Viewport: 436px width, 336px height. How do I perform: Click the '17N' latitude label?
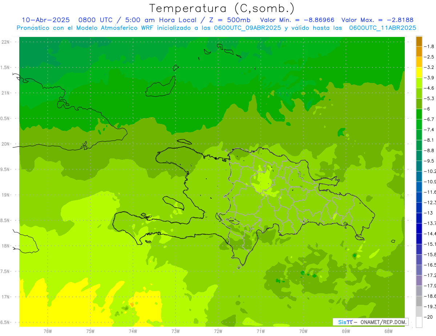6,297
